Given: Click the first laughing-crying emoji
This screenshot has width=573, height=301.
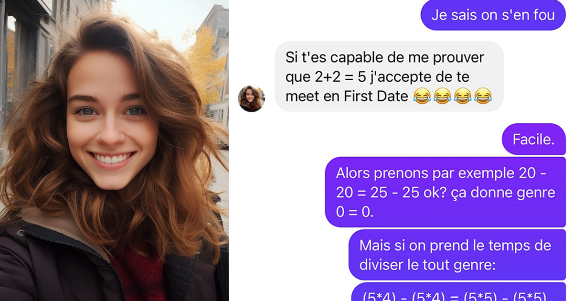Looking at the screenshot, I should click(x=421, y=96).
